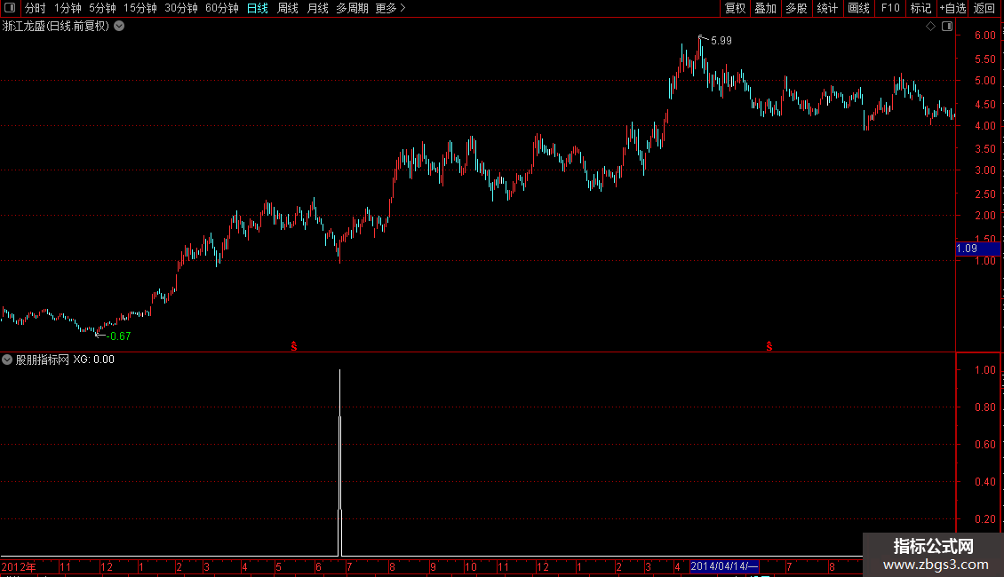Select the 5分钟 period tab
1004x577 pixels.
(x=102, y=8)
